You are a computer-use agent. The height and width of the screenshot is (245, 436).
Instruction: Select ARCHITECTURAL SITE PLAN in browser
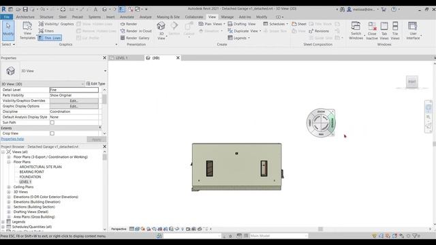(40, 167)
